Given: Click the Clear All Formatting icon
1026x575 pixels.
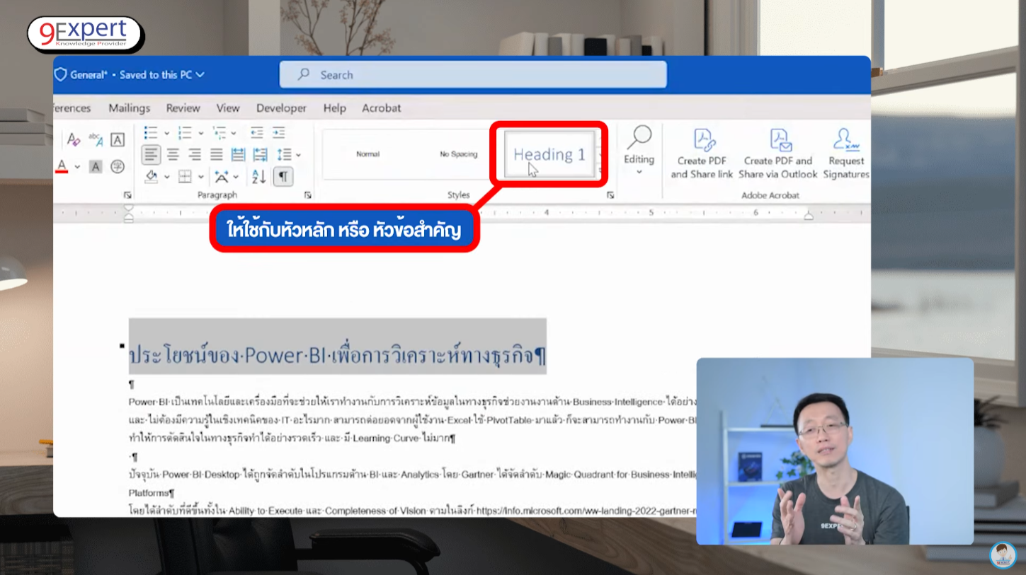Looking at the screenshot, I should (74, 139).
